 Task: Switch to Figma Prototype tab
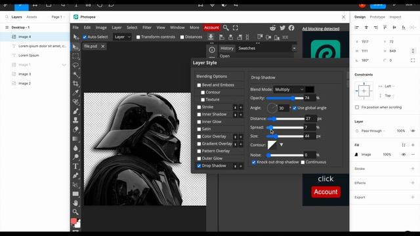pos(377,17)
